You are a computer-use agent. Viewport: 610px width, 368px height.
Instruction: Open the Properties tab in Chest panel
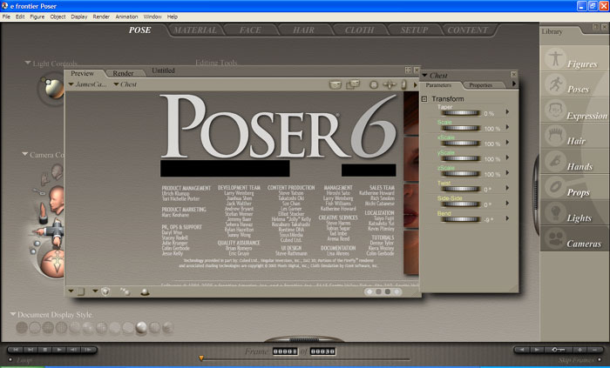[x=480, y=85]
